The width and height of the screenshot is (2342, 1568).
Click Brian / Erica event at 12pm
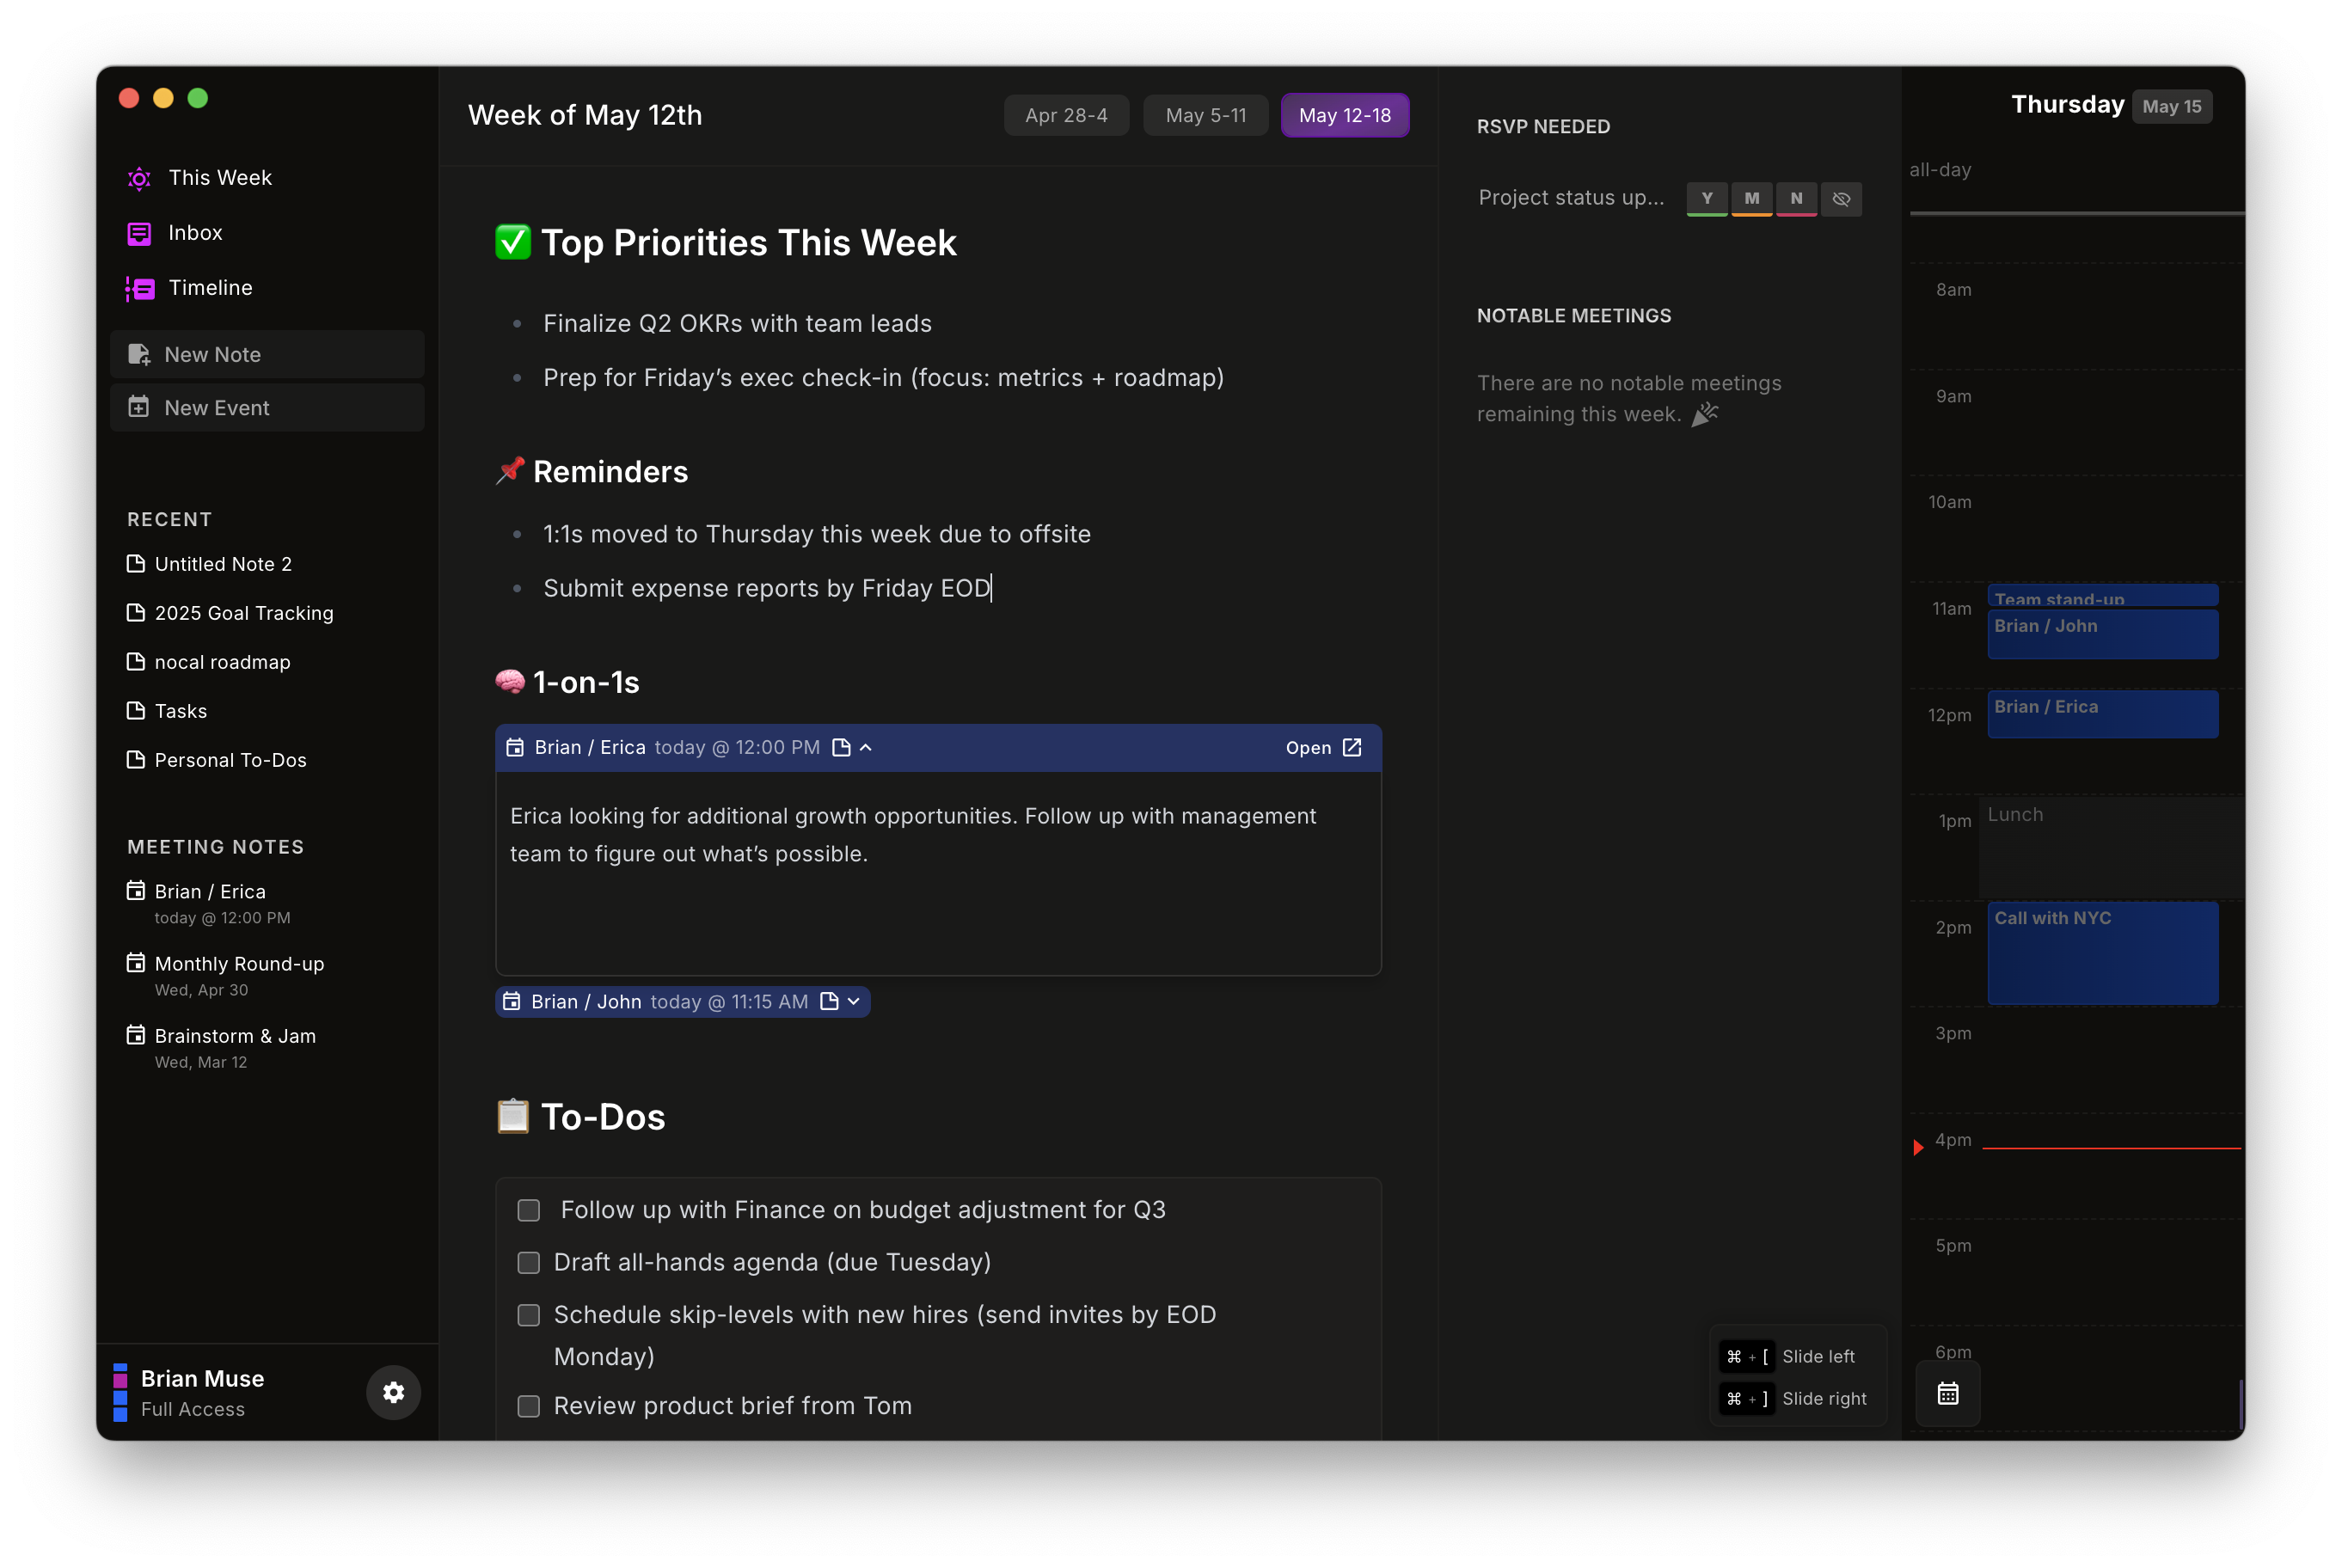pos(2102,714)
